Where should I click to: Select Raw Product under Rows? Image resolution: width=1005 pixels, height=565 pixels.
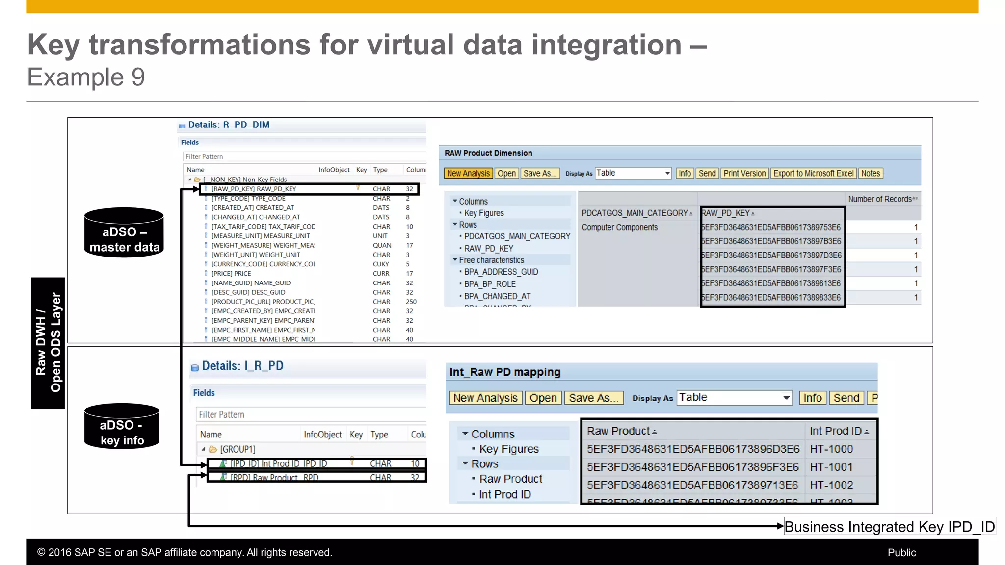point(510,479)
